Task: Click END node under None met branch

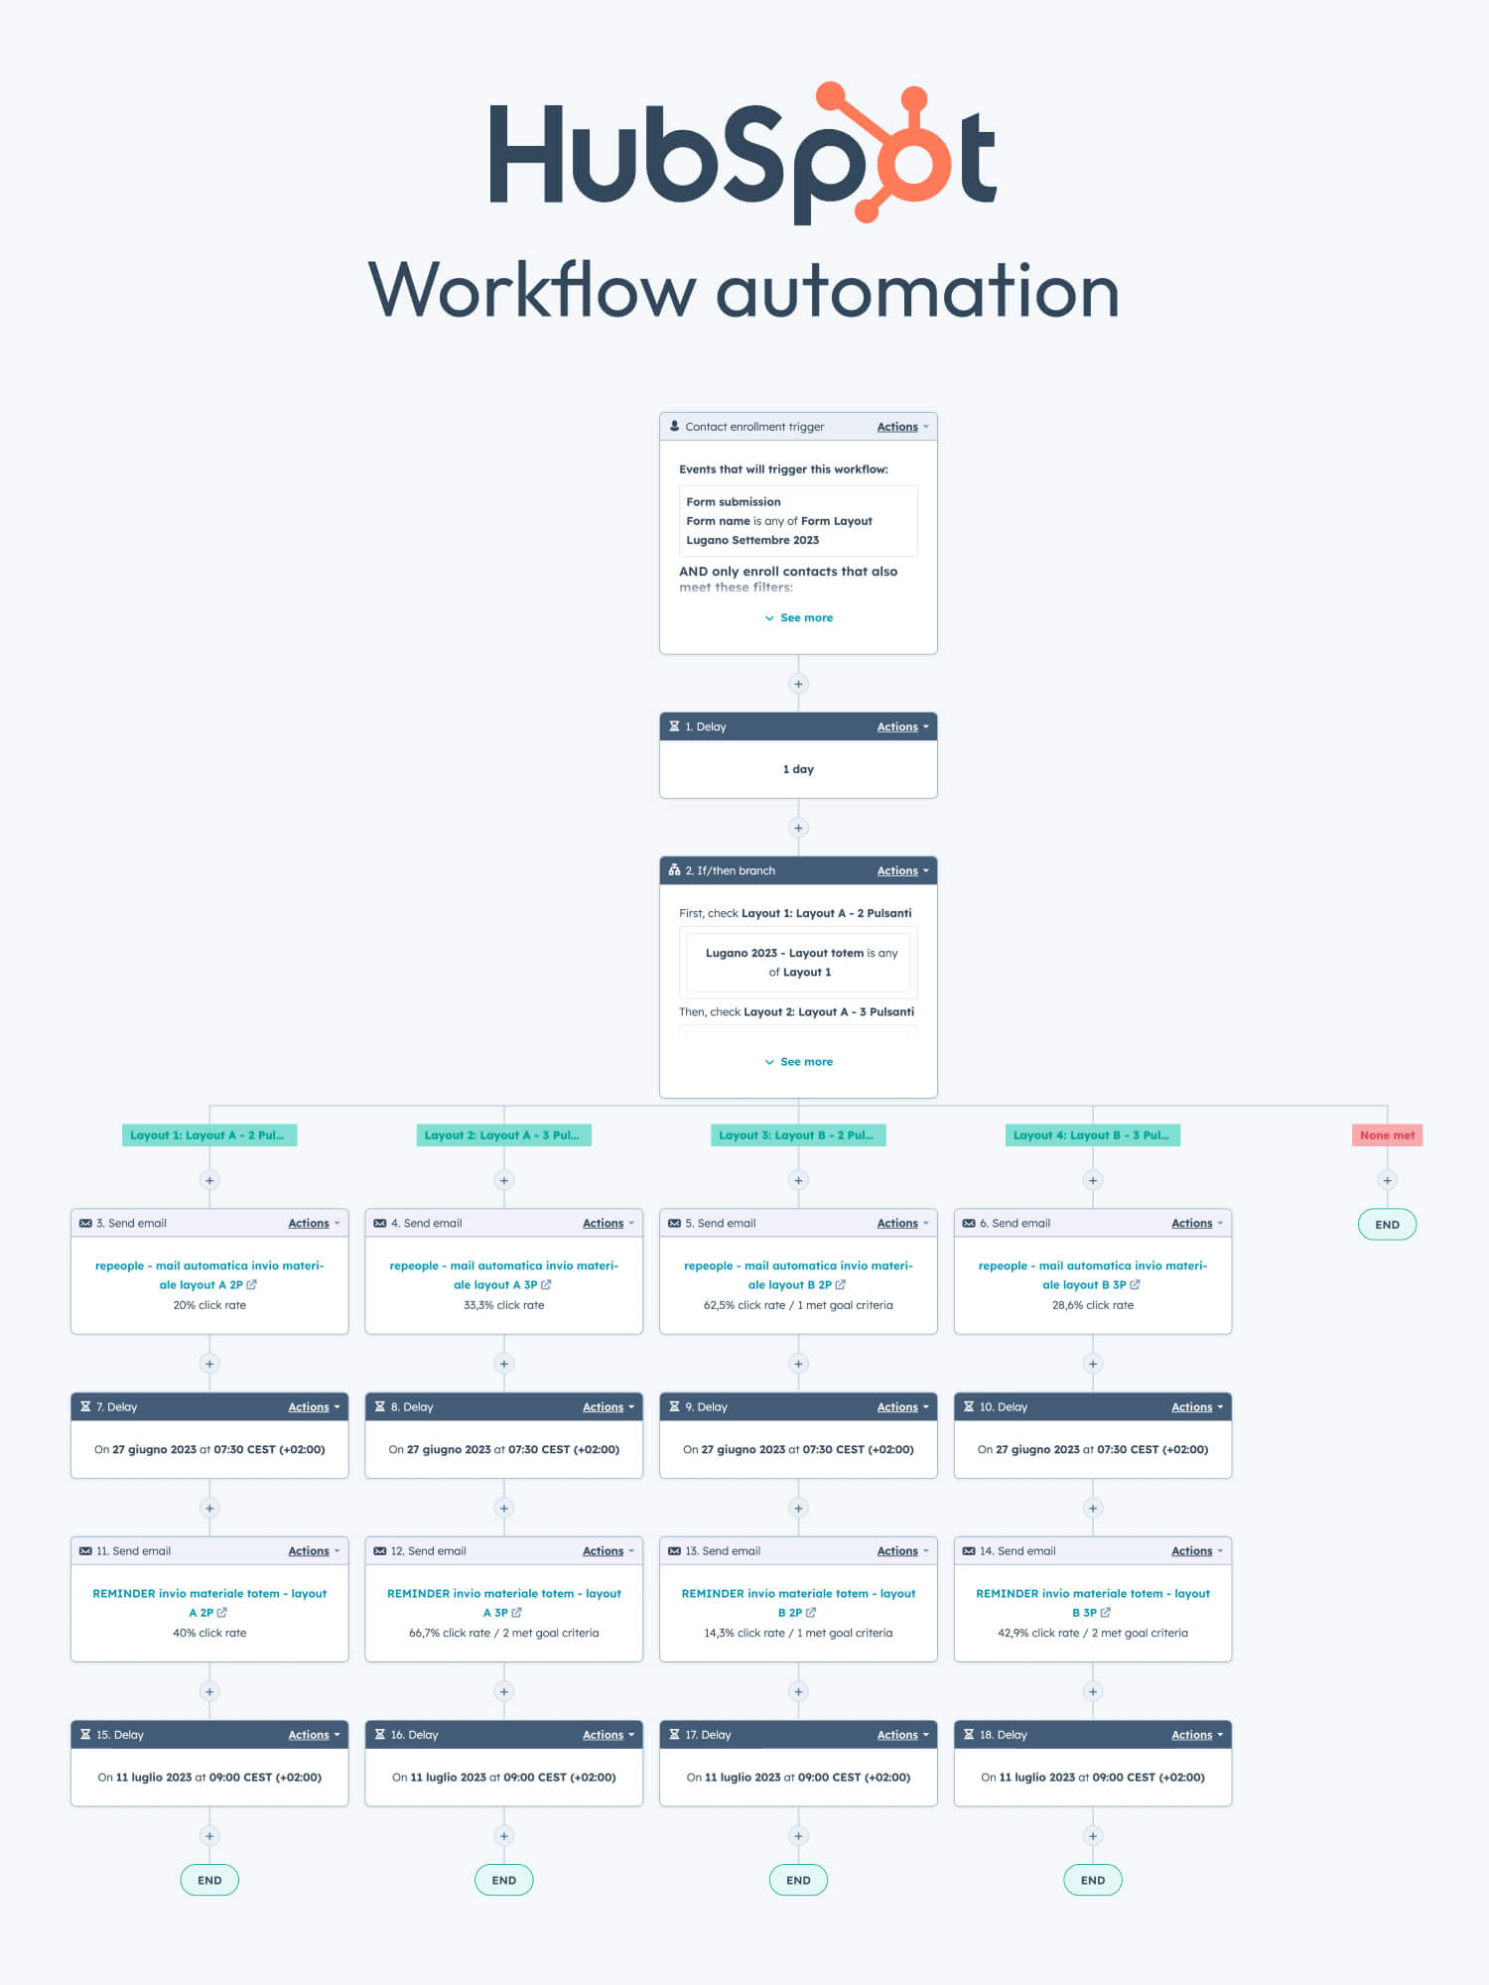Action: click(1388, 1225)
